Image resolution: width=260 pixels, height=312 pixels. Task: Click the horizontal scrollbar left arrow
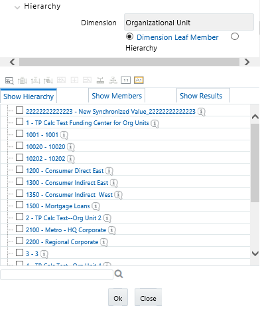13,62
